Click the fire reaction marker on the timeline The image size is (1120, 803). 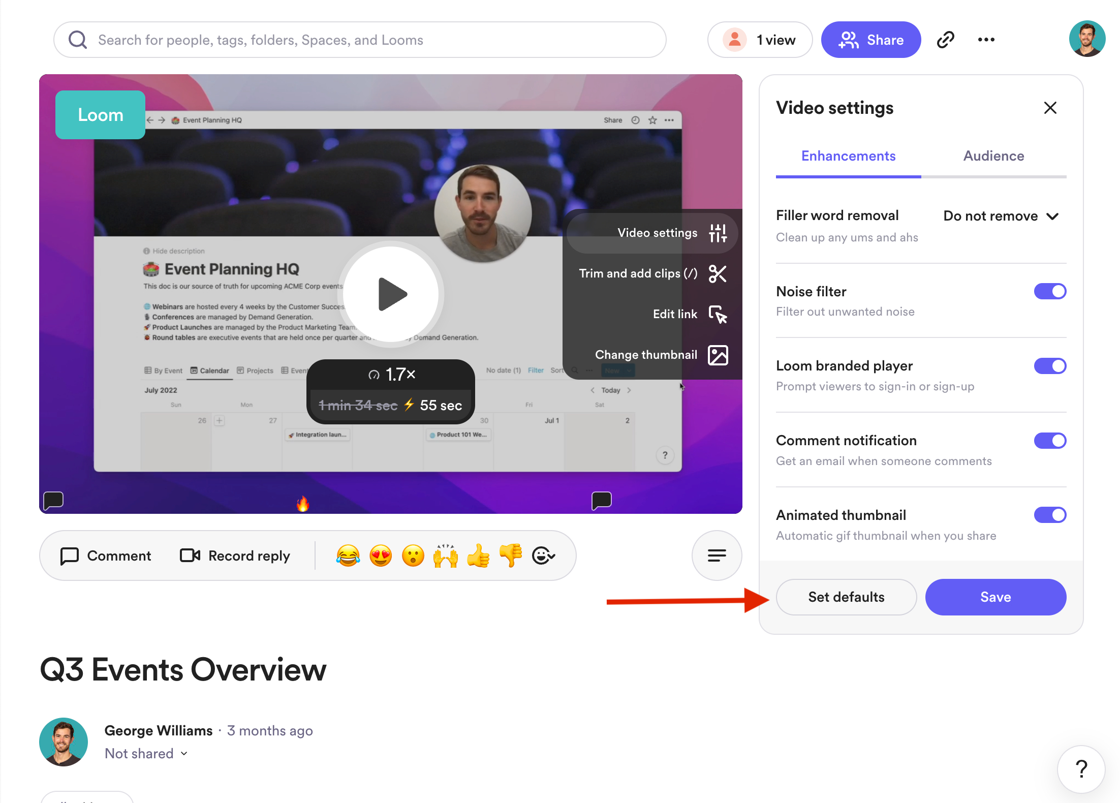click(303, 503)
